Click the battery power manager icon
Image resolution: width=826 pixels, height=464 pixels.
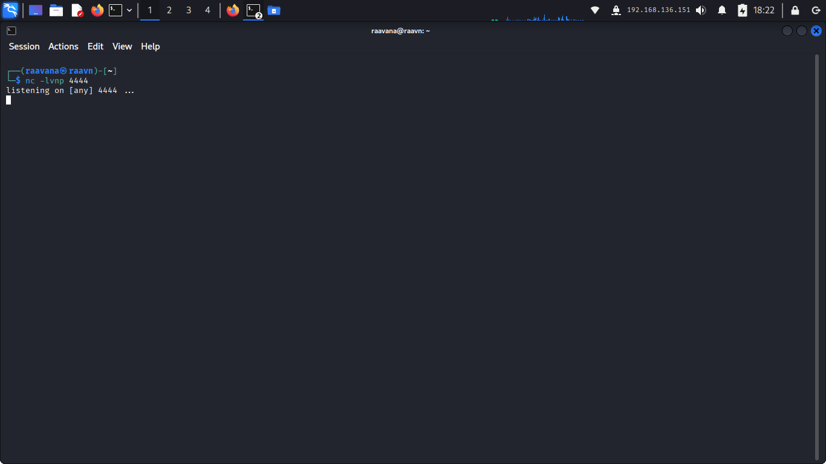[743, 10]
